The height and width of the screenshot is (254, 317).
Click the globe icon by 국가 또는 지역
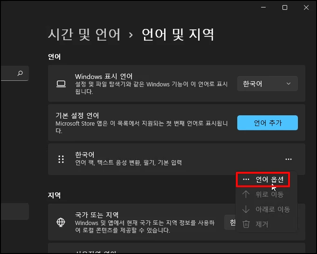click(61, 222)
